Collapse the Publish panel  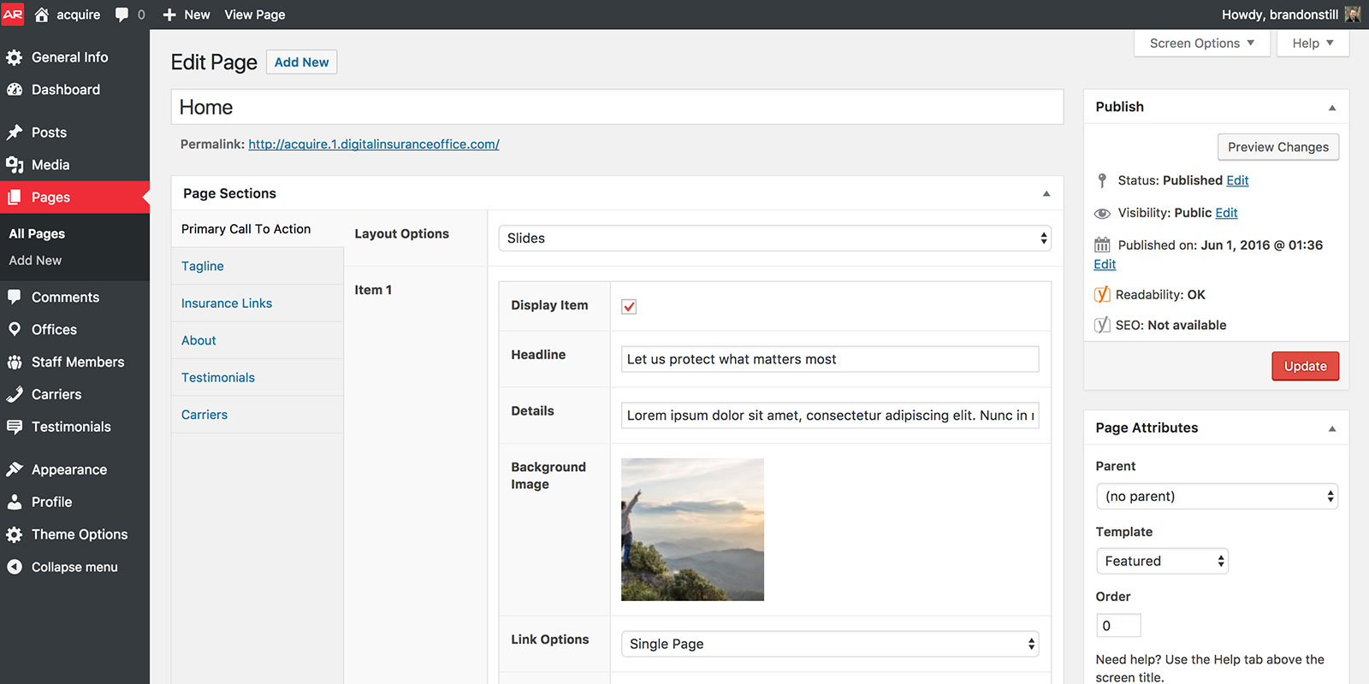point(1332,108)
